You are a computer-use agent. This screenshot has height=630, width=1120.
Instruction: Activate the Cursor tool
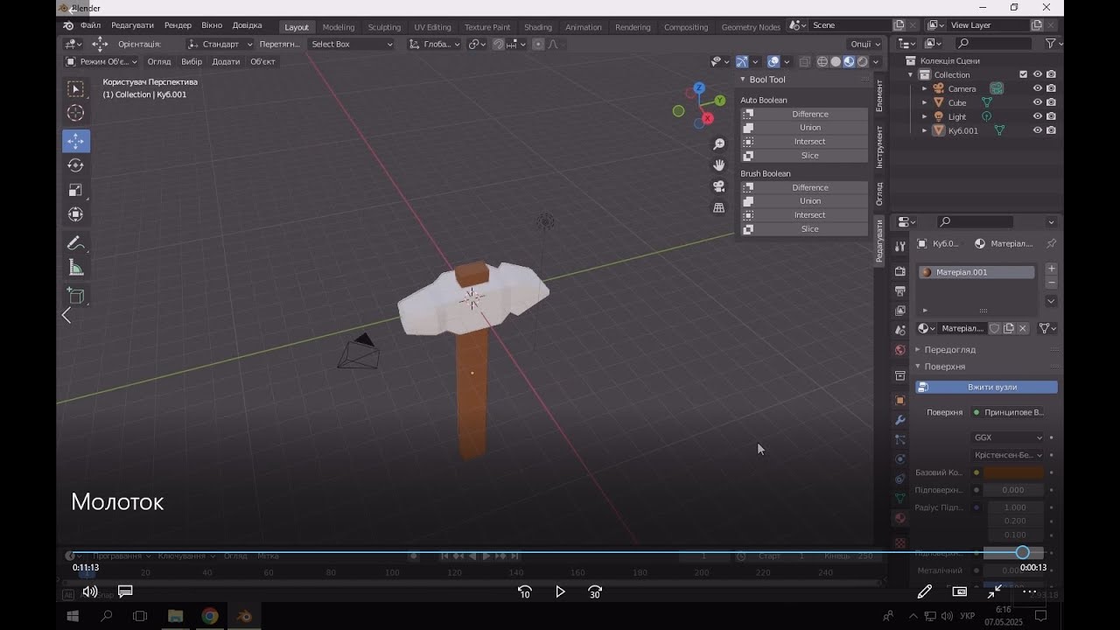[x=76, y=113]
